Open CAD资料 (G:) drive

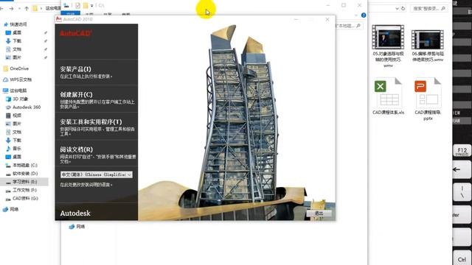(25, 198)
